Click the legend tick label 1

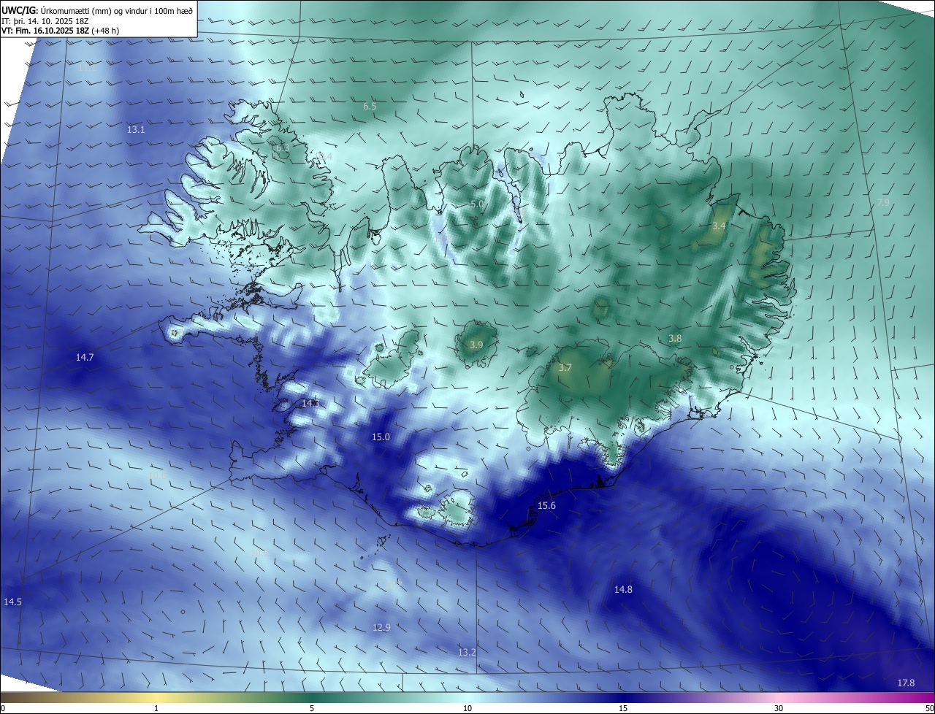tap(156, 708)
